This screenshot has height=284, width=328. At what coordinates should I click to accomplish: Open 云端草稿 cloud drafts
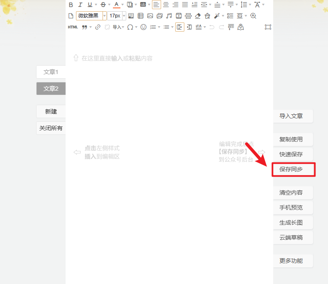(293, 237)
